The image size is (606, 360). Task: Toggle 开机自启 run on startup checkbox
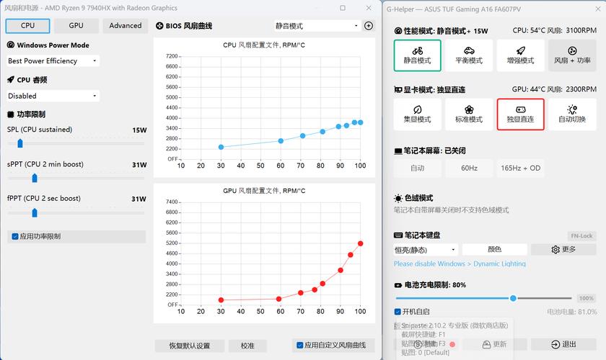click(x=398, y=312)
